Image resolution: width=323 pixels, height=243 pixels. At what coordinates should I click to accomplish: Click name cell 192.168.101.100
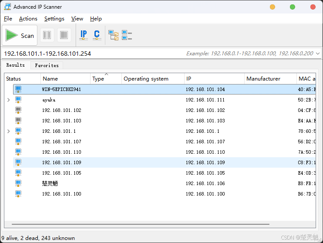61,194
